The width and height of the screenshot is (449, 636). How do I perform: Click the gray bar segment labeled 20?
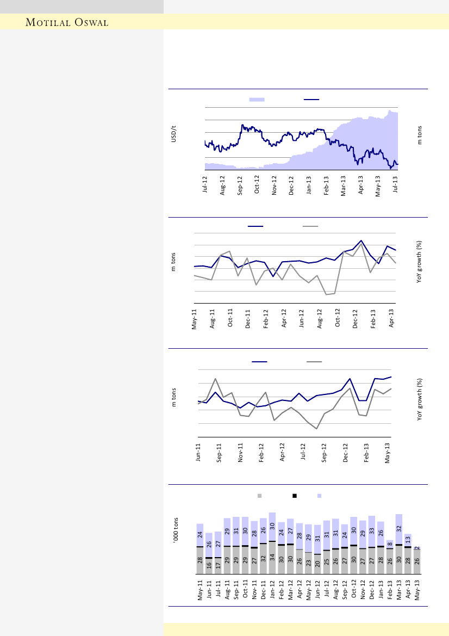tap(317, 564)
